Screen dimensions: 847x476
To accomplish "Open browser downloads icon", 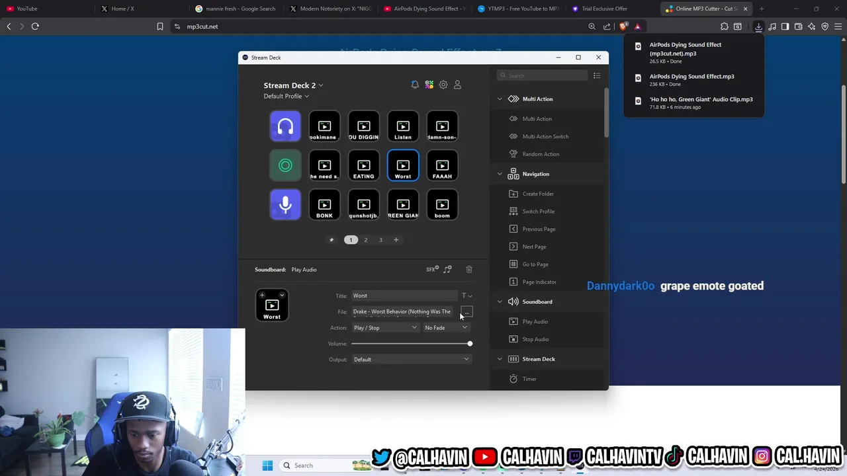I will (x=758, y=26).
